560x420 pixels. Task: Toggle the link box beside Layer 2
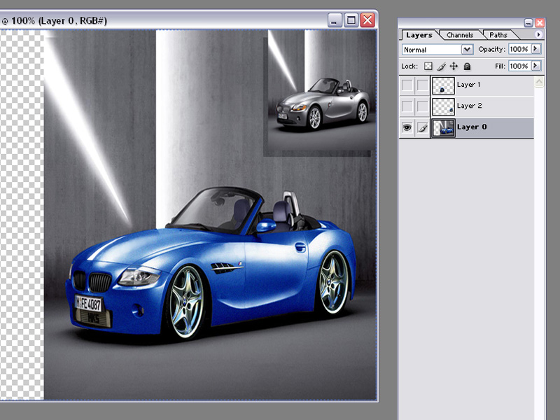(423, 106)
